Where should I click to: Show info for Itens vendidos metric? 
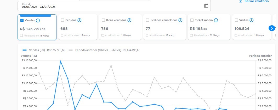point(129,20)
